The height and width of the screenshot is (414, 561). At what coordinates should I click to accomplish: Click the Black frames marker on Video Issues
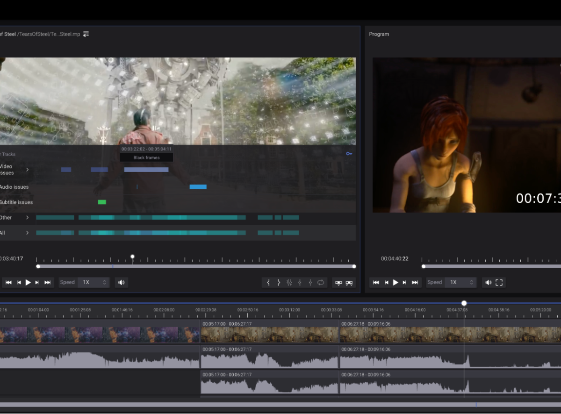pyautogui.click(x=146, y=170)
